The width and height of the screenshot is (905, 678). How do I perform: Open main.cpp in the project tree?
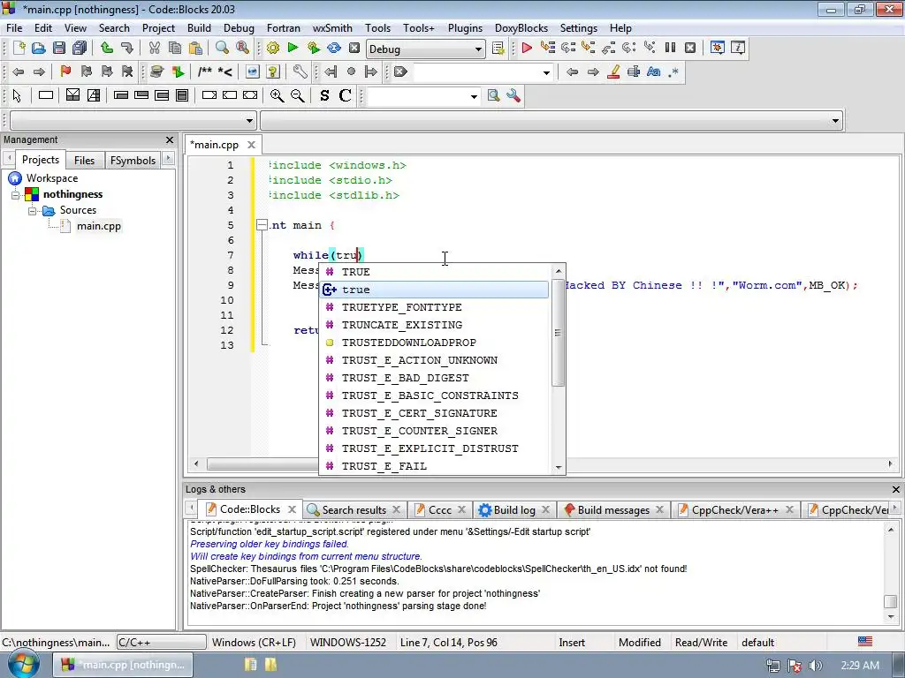click(98, 226)
